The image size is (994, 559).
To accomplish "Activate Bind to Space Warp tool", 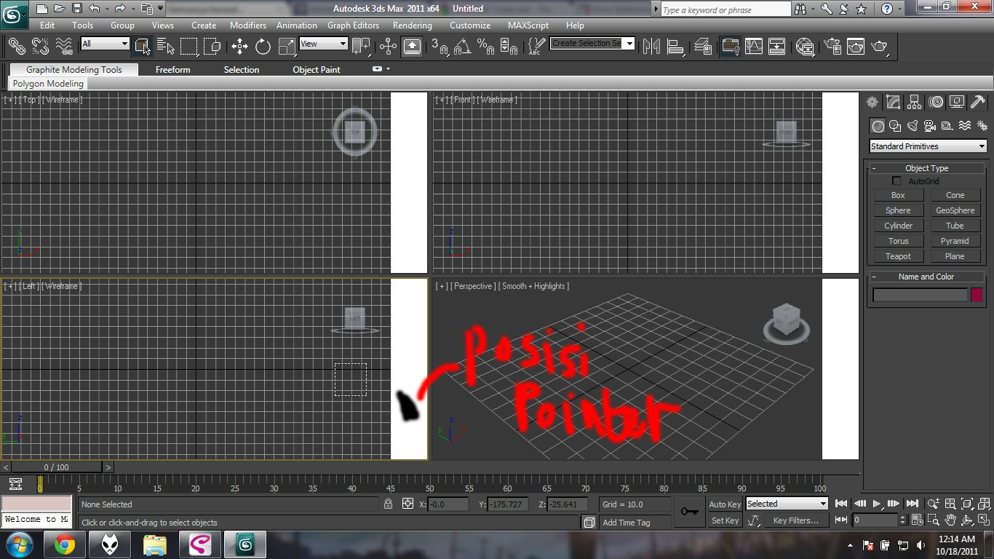I will [x=64, y=46].
